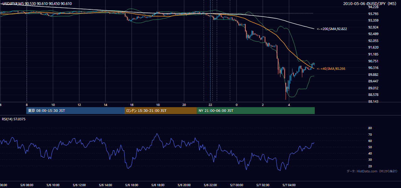Click hour label 20 on chart time axis
Viewport: 401px width, 188px height.
(184, 105)
